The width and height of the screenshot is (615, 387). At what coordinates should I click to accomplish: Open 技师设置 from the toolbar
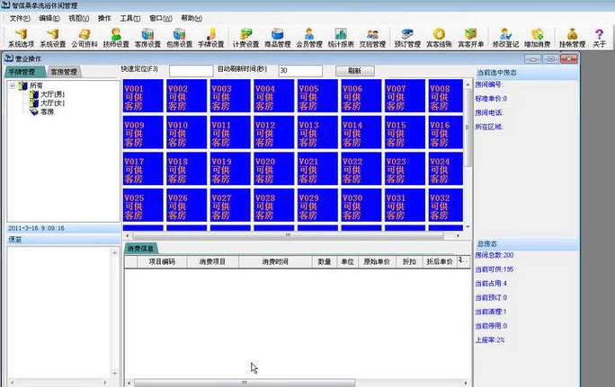(x=116, y=37)
